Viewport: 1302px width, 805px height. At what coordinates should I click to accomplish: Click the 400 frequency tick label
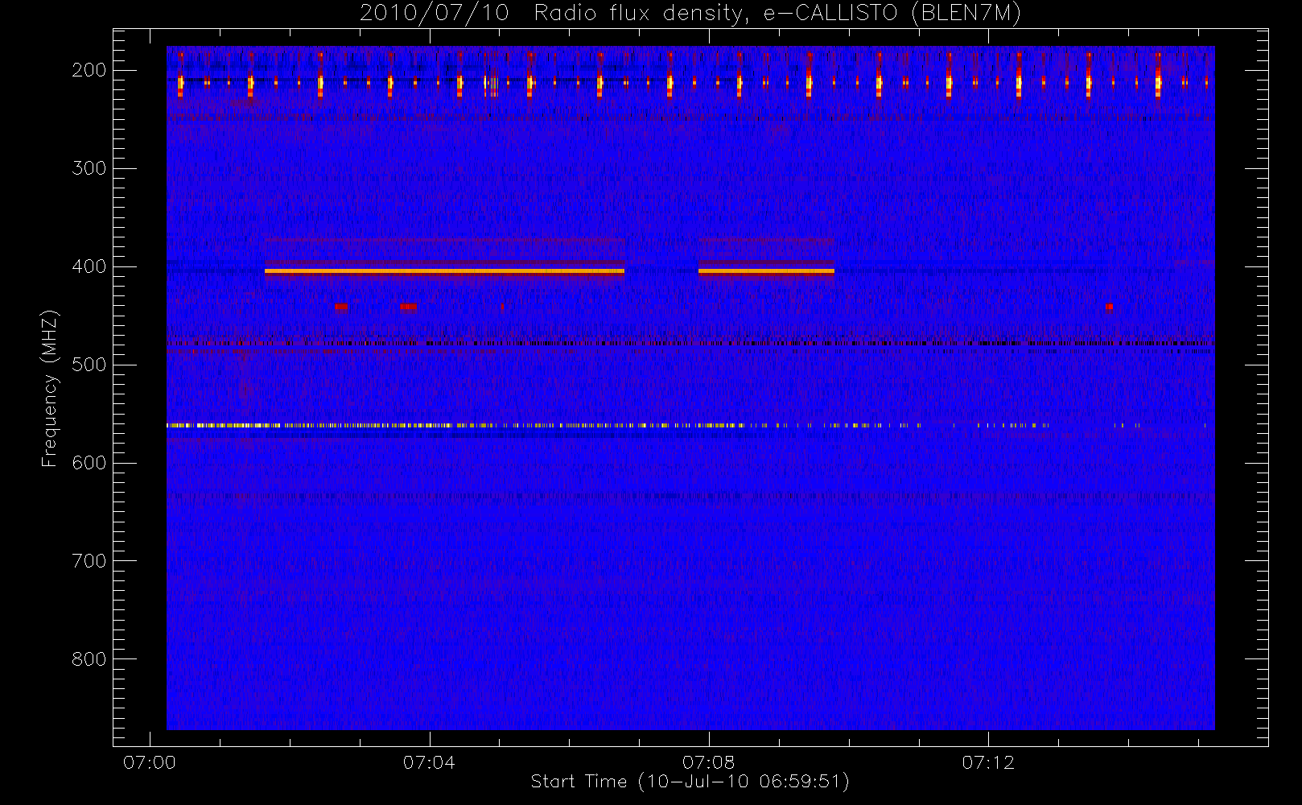pos(89,266)
